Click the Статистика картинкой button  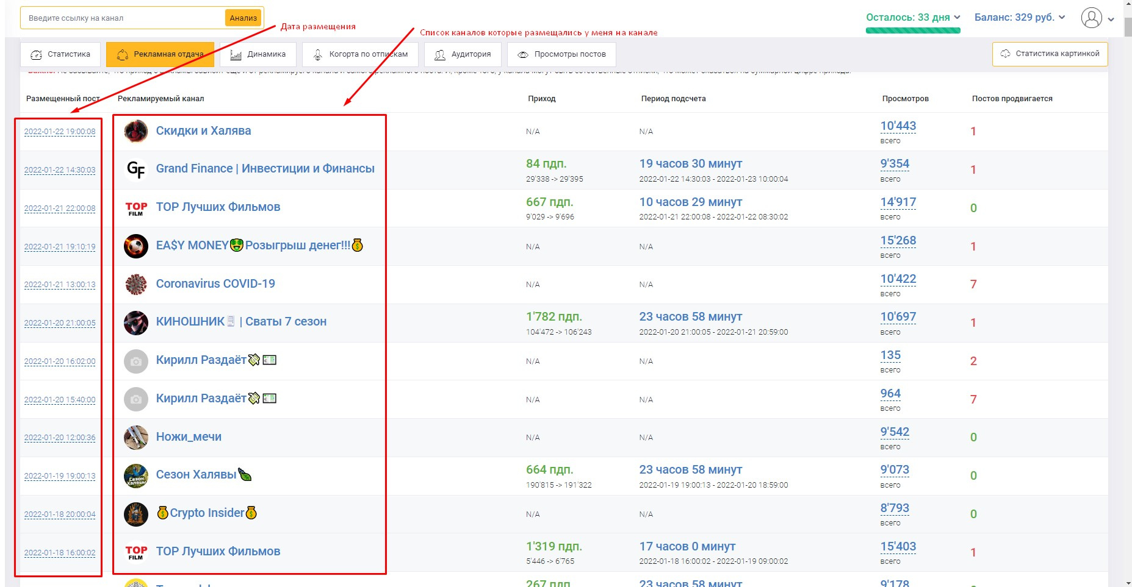(1050, 54)
